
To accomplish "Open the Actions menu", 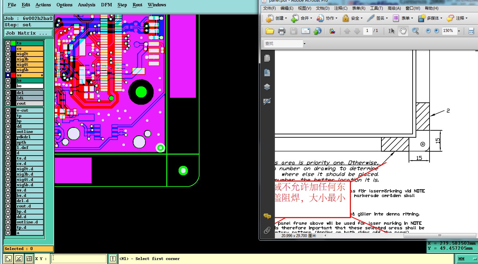I will click(43, 5).
